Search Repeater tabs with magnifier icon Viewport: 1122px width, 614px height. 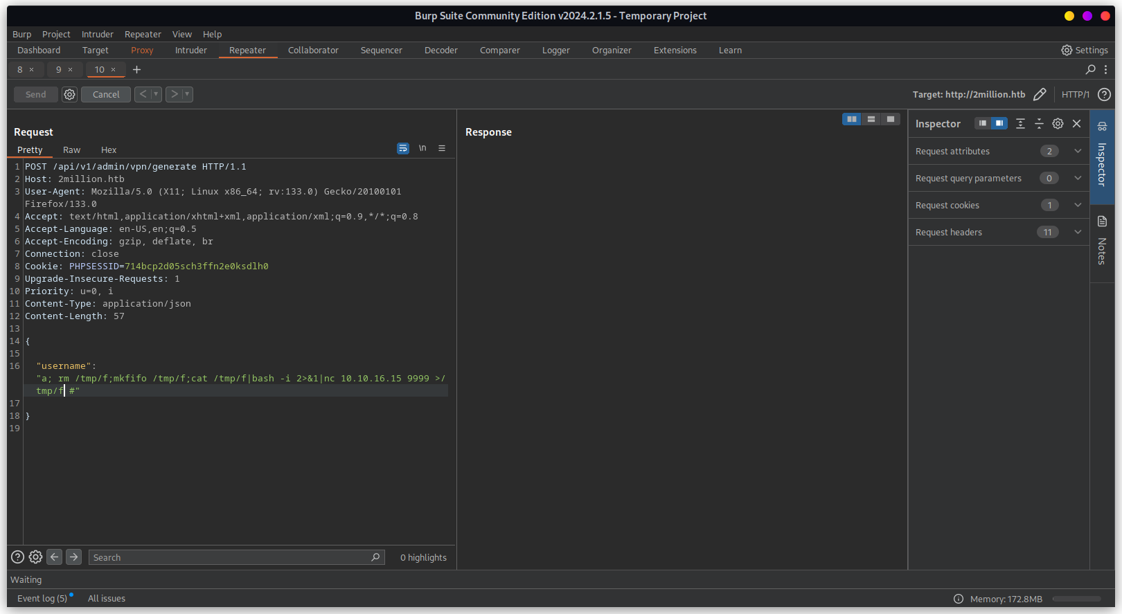pos(1090,69)
